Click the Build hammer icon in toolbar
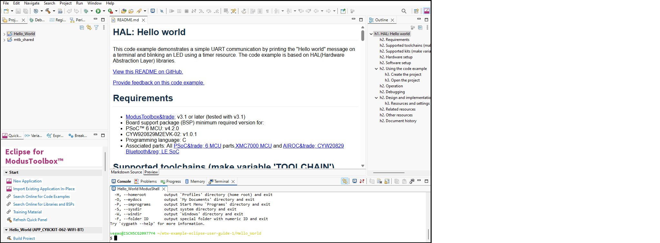The width and height of the screenshot is (660, 243). click(x=48, y=11)
